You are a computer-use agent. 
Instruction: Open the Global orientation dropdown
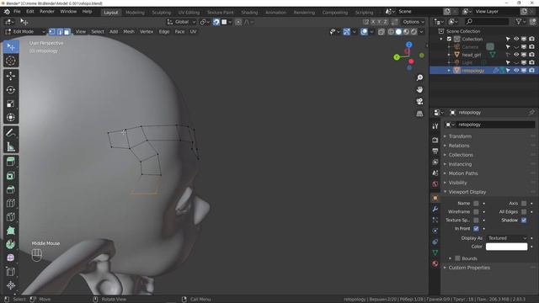coord(181,22)
